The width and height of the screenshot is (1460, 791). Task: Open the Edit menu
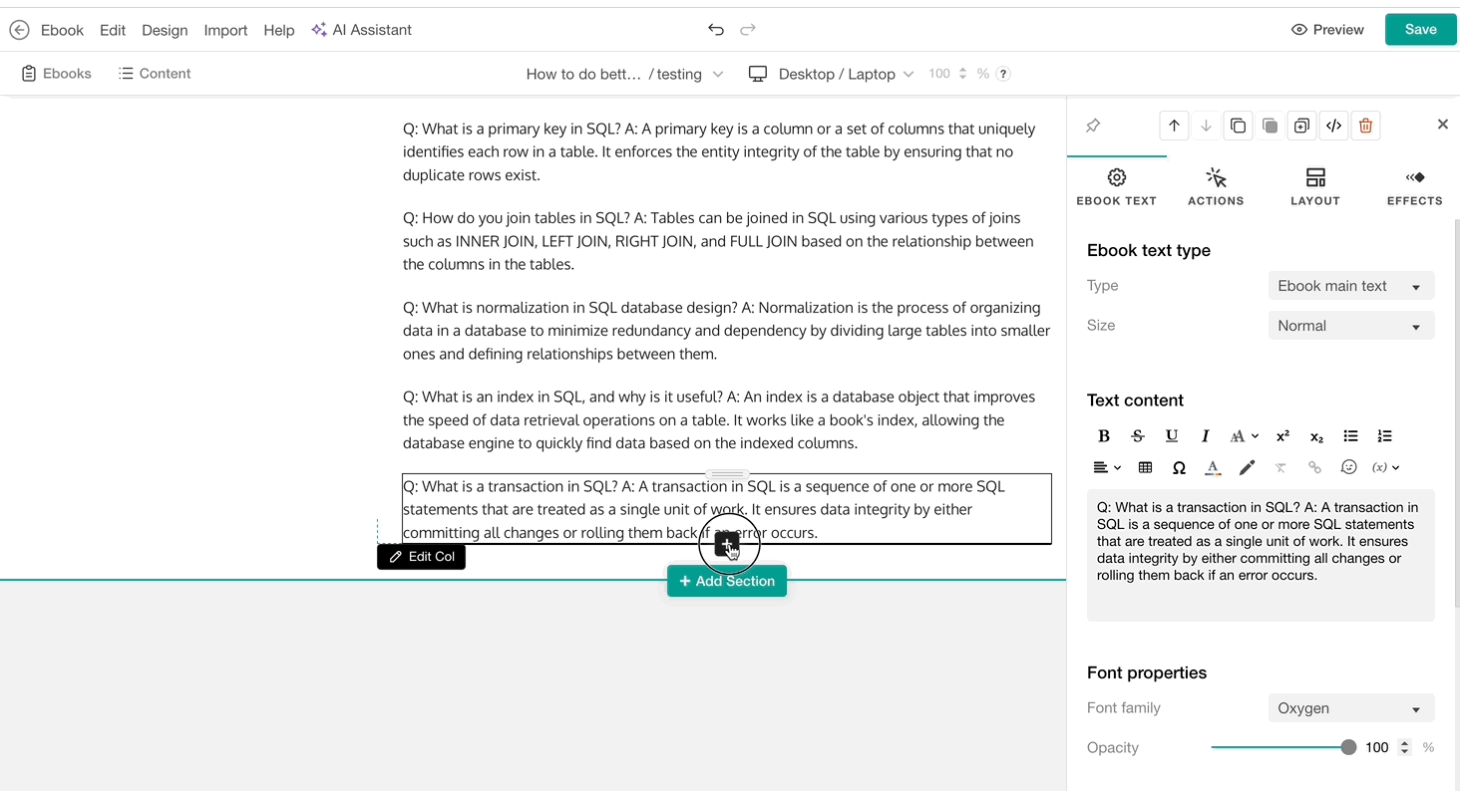(x=113, y=30)
